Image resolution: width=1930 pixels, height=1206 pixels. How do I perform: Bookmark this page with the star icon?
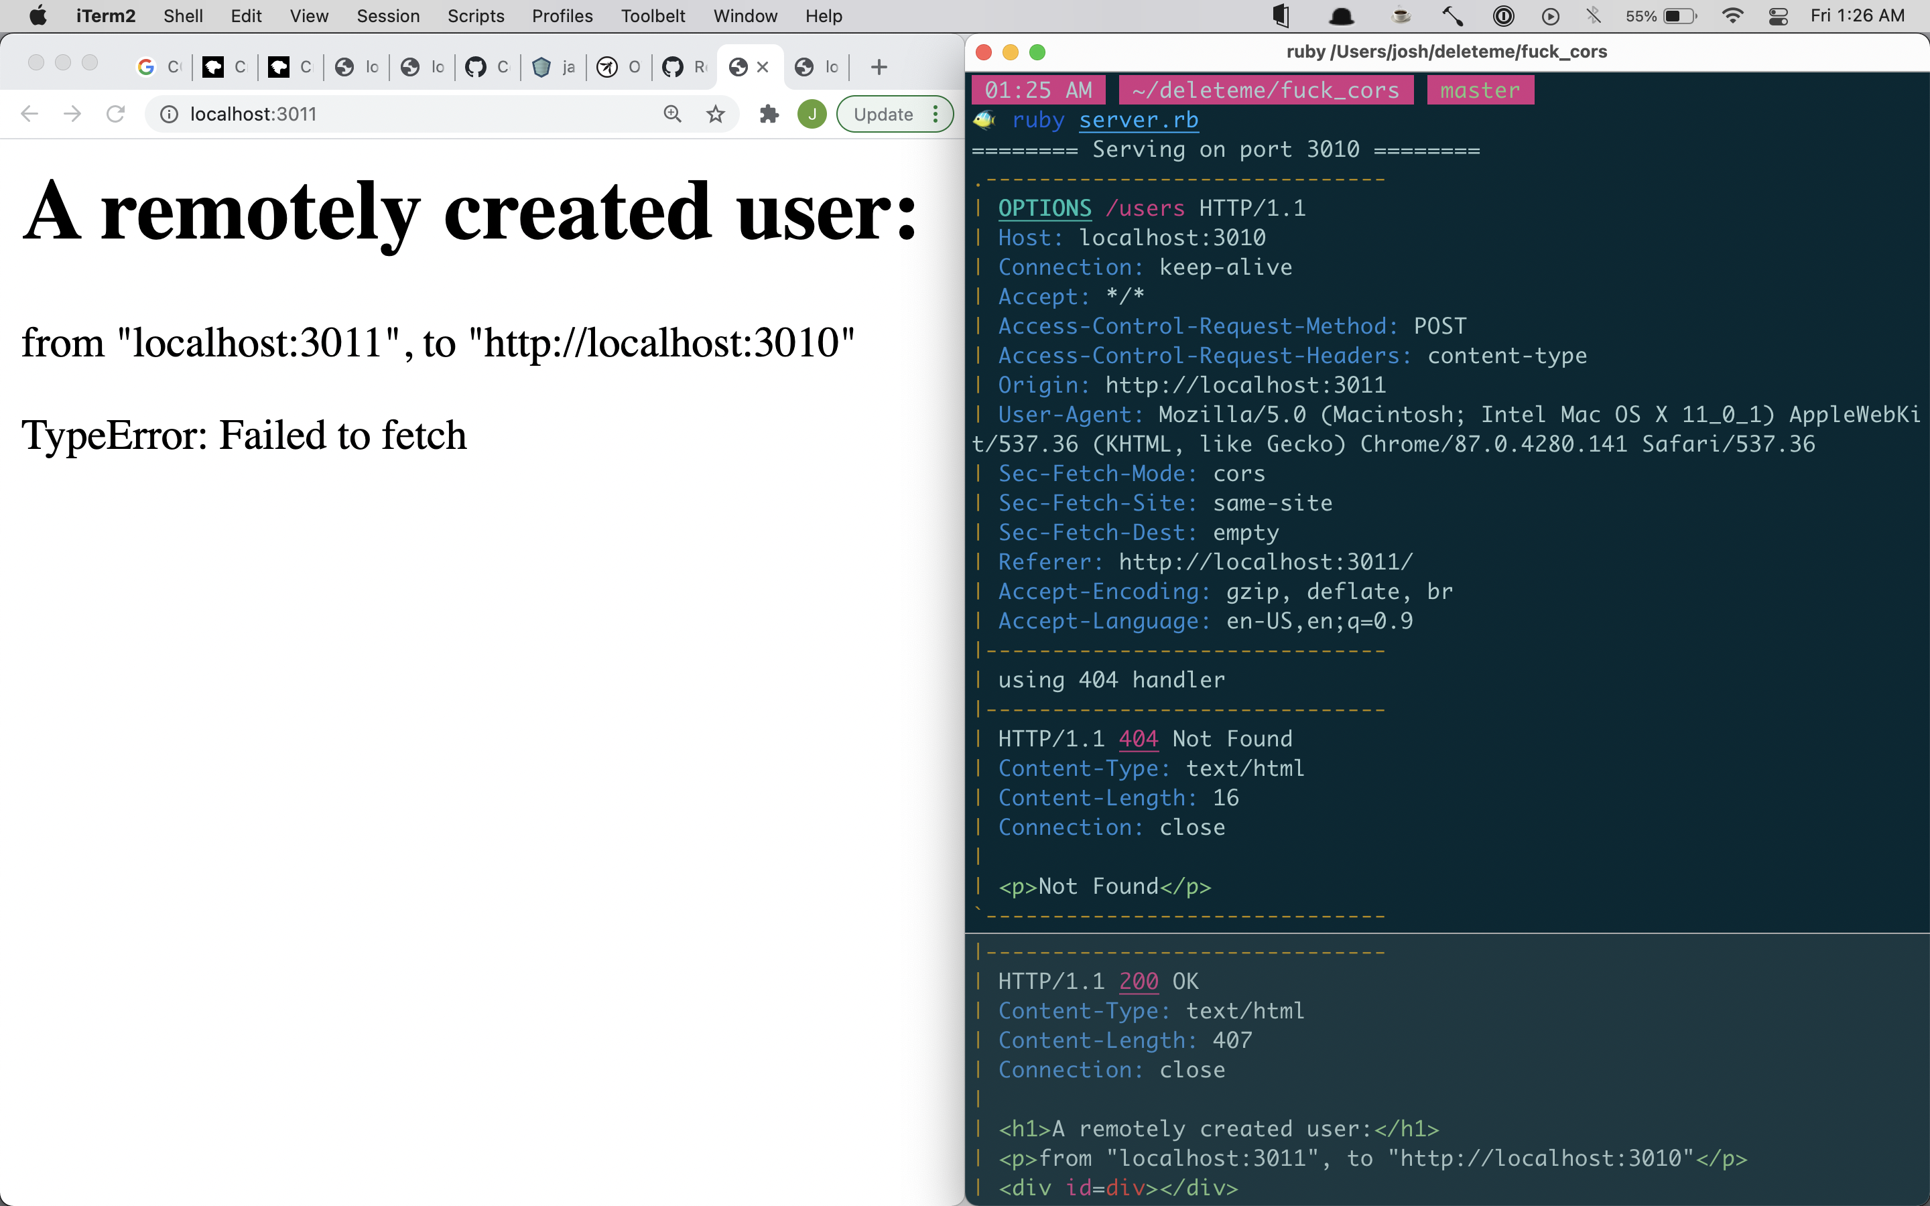click(716, 114)
